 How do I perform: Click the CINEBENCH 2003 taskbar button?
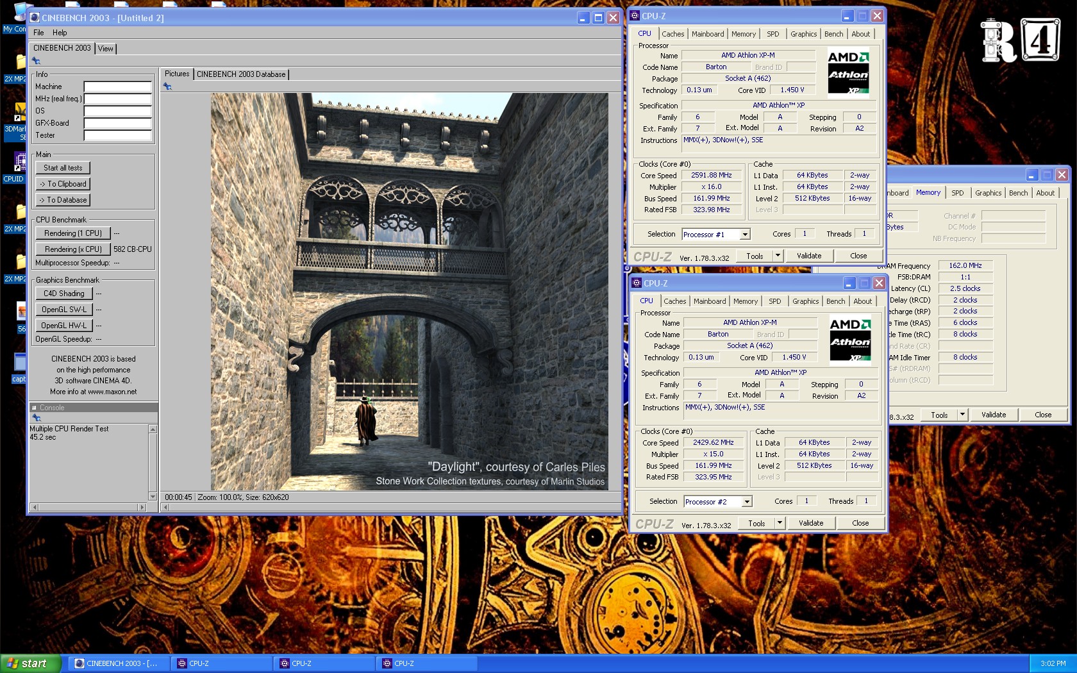(x=119, y=663)
